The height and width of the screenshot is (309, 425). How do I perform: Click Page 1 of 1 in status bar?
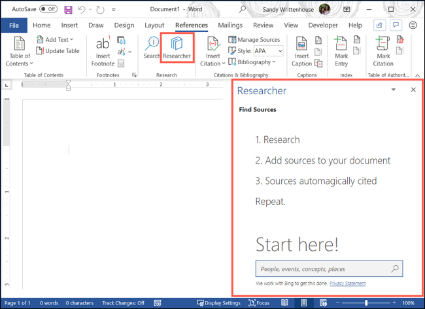click(18, 303)
